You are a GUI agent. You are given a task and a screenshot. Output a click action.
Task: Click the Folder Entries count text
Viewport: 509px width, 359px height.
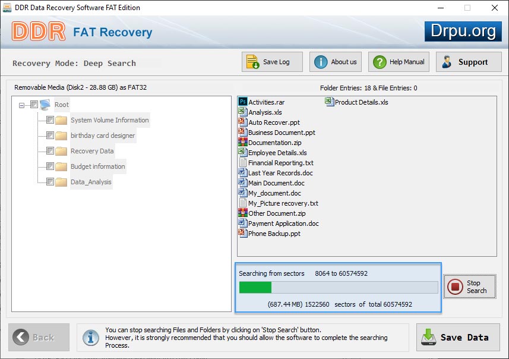coord(368,88)
